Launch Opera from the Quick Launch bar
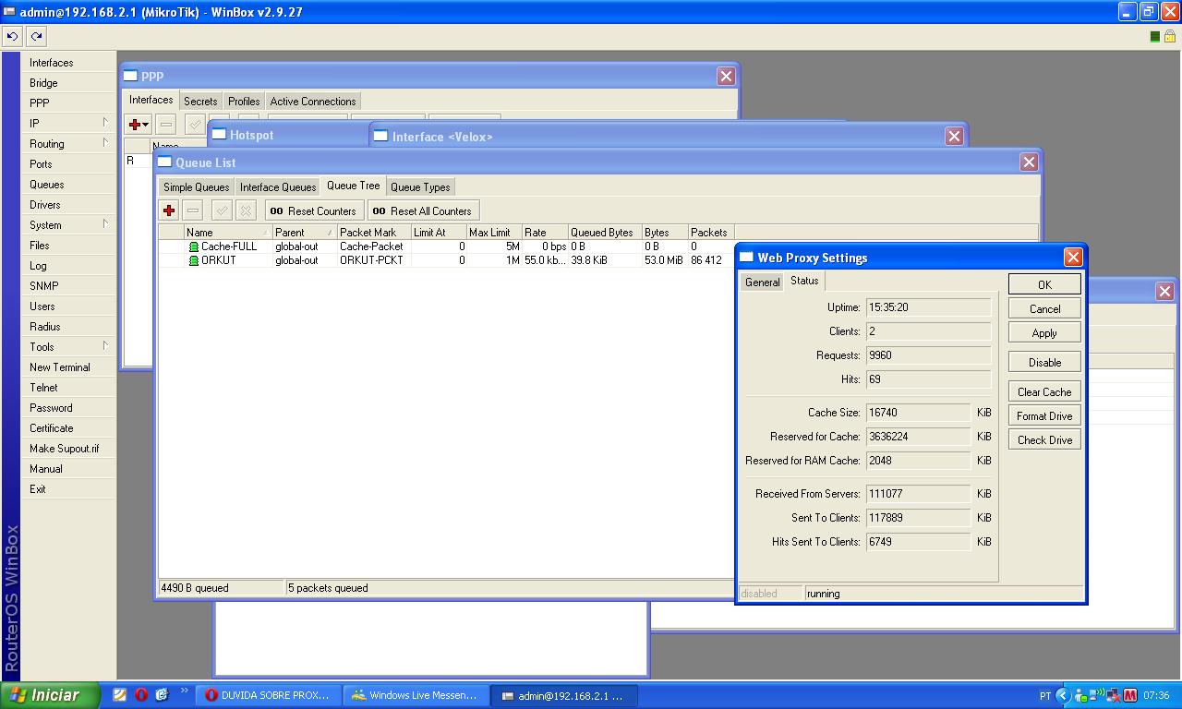 point(140,695)
